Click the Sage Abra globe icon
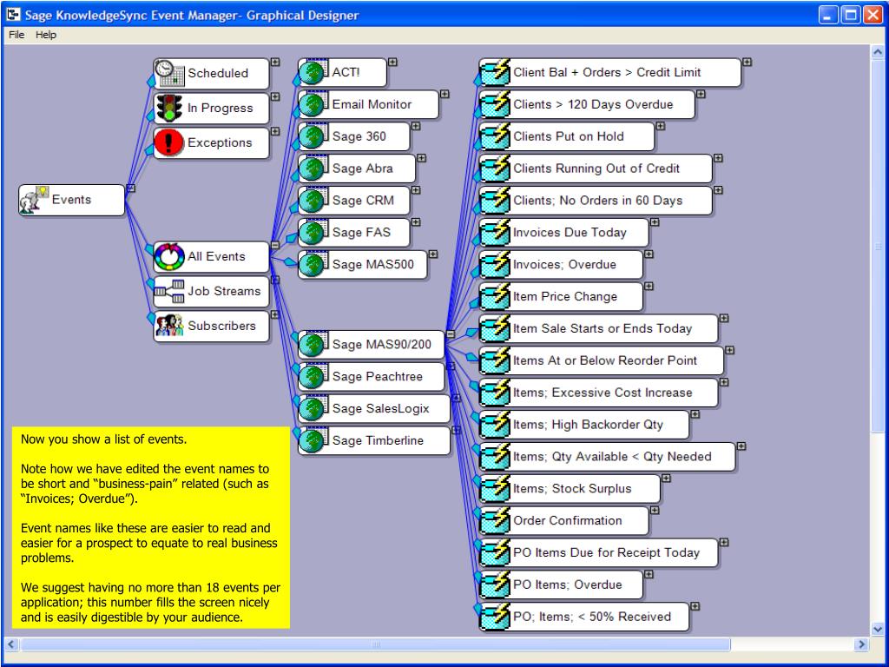 pos(313,168)
